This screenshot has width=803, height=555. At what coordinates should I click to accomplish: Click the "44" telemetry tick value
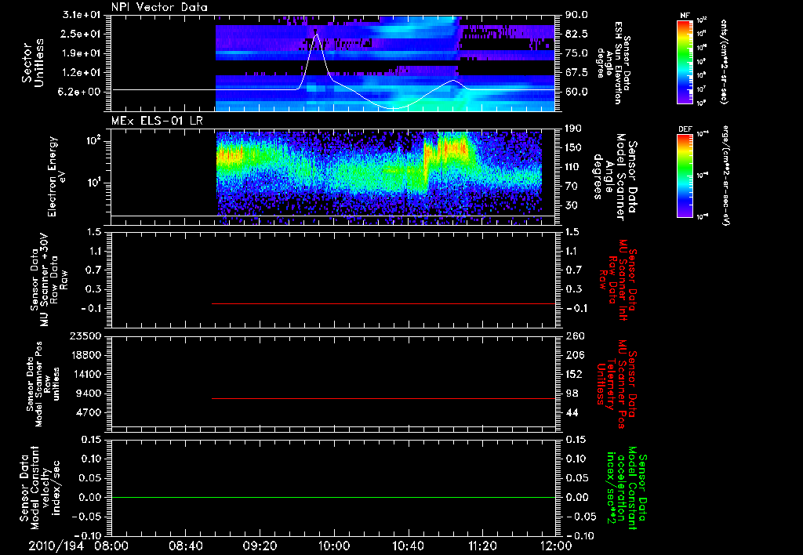(572, 412)
